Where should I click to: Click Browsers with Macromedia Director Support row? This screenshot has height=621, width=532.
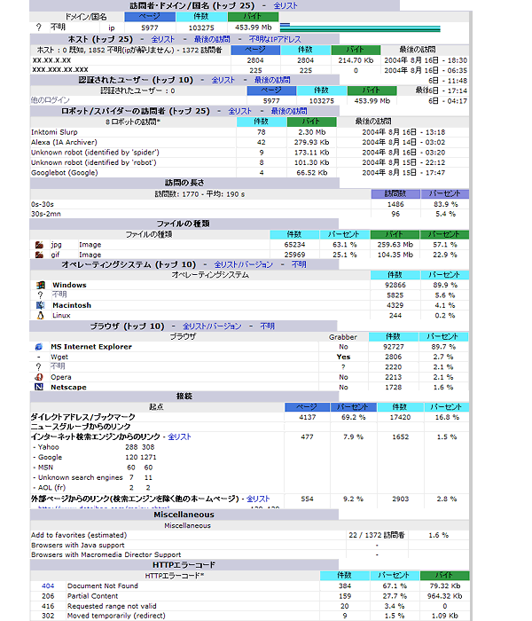click(249, 554)
